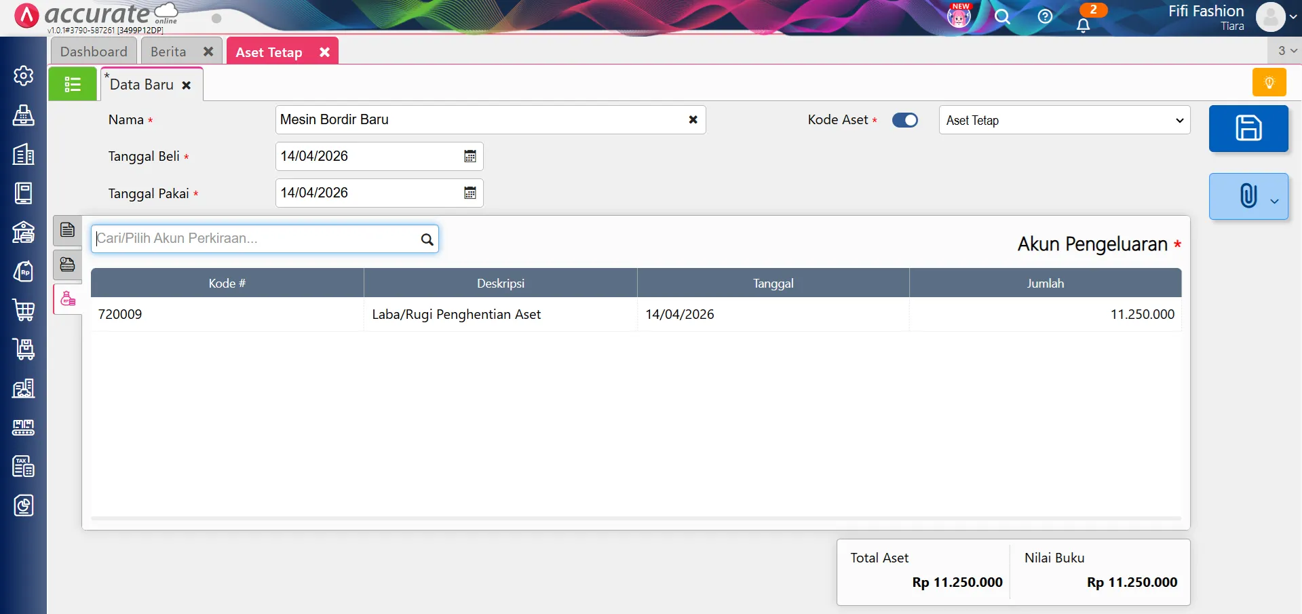Click the Nama input field
Screen dimensions: 1302x614
click(x=491, y=119)
